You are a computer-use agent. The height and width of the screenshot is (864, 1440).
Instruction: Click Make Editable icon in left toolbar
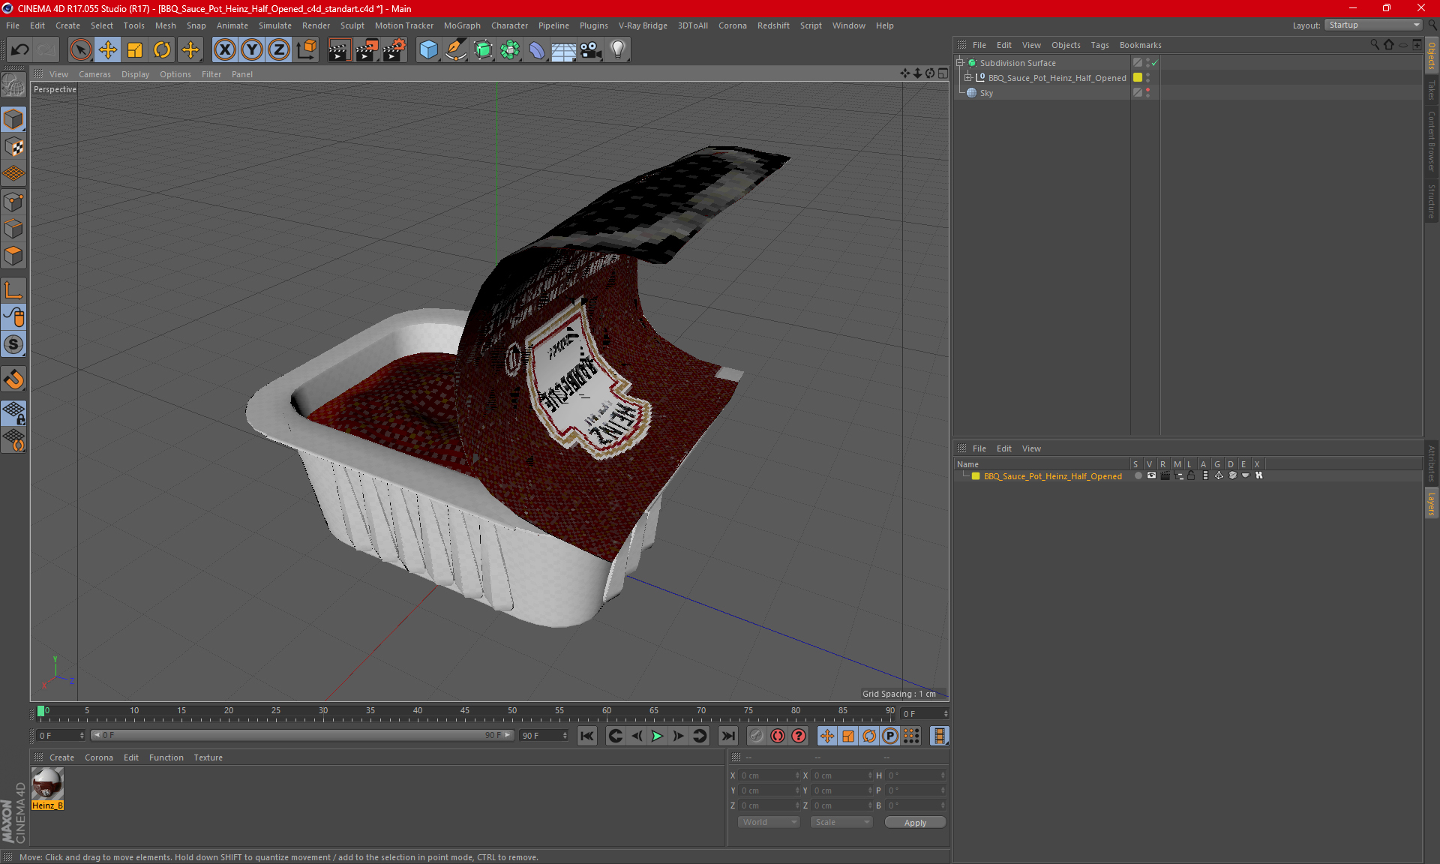pyautogui.click(x=13, y=85)
